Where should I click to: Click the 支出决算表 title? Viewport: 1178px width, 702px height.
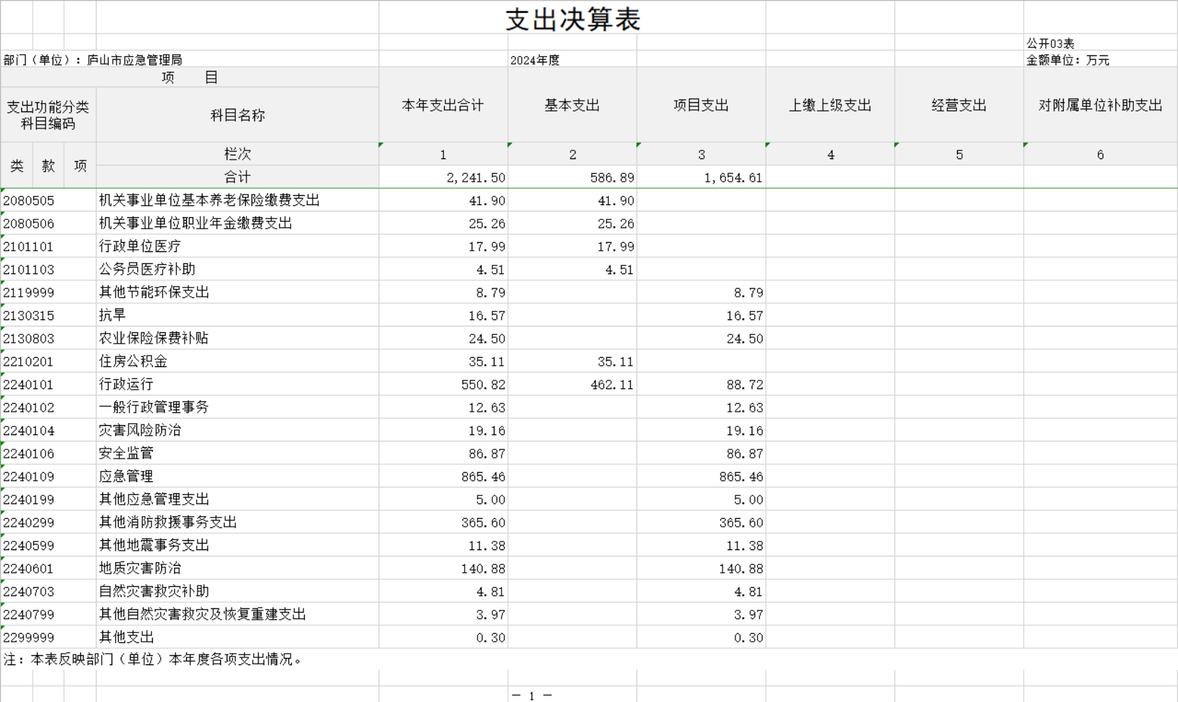coord(573,19)
